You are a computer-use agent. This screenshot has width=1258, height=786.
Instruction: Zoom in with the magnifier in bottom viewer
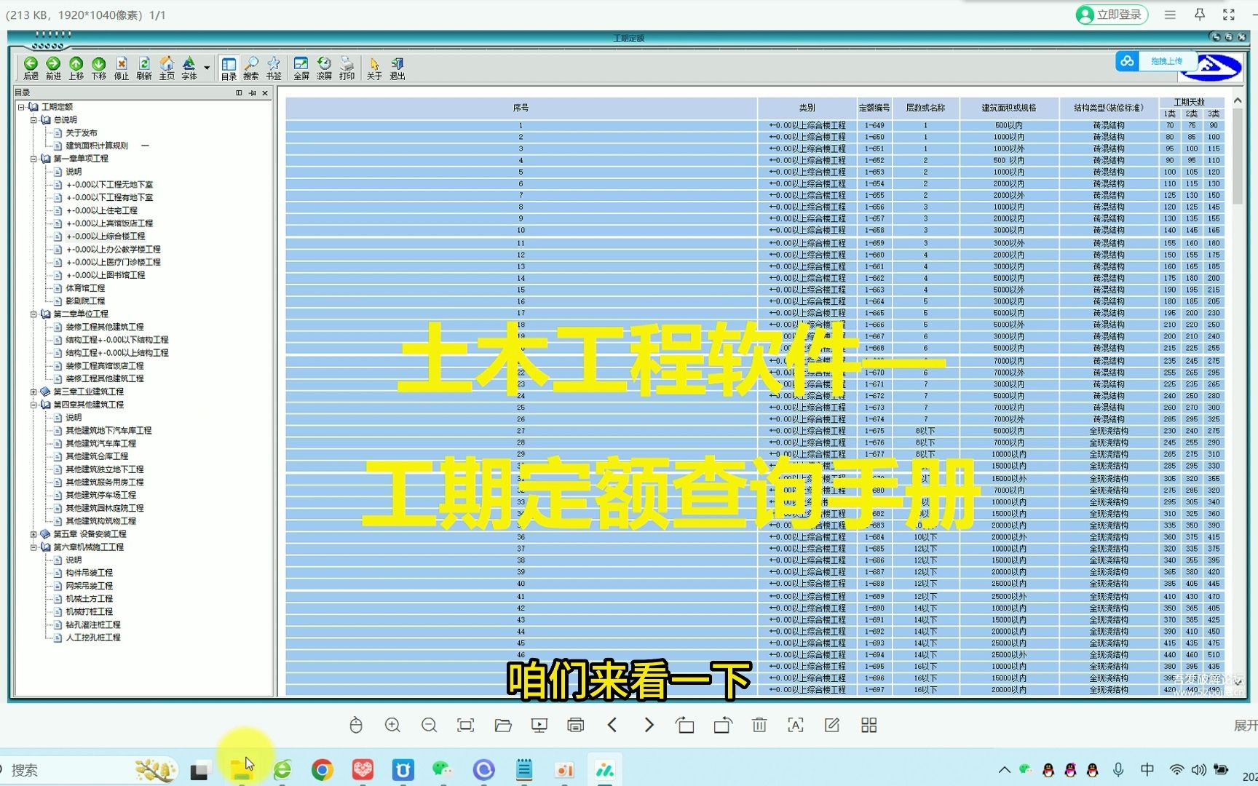point(393,725)
